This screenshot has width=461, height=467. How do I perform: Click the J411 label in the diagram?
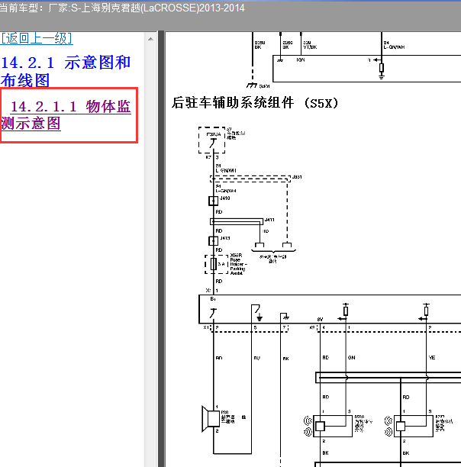coord(269,220)
